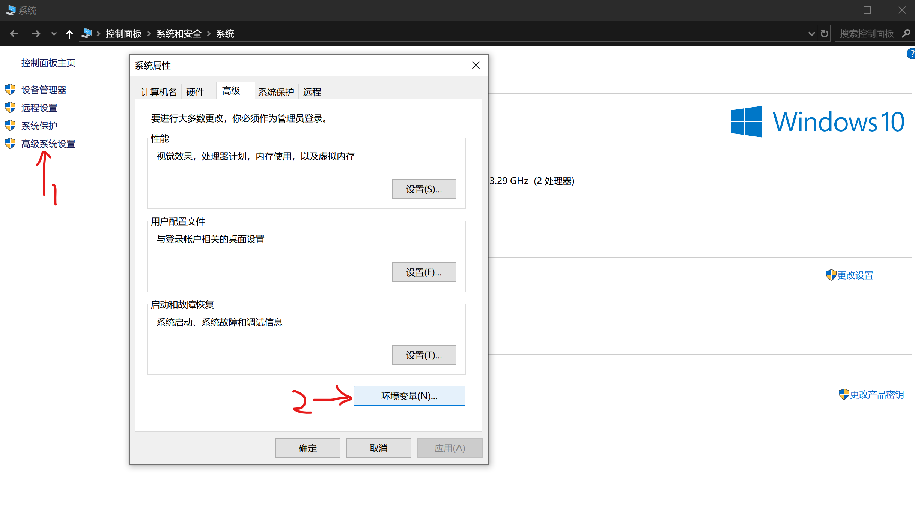Close the 系统属性 dialog
This screenshot has width=915, height=506.
pyautogui.click(x=476, y=65)
